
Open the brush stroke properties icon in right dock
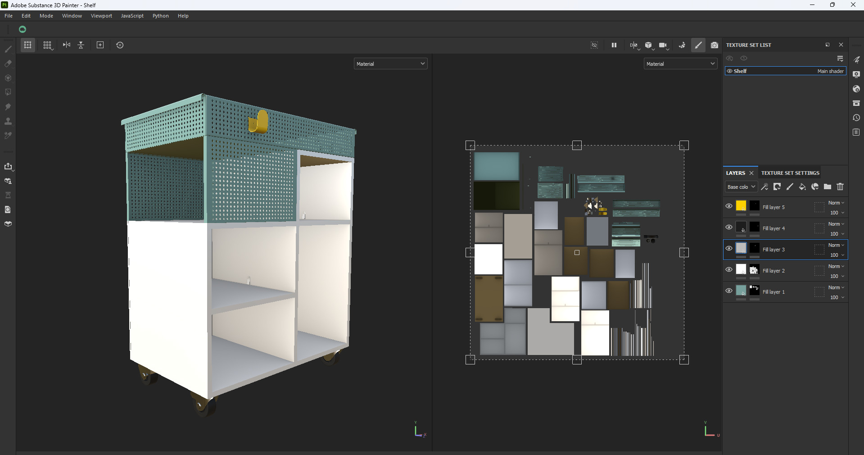(856, 60)
